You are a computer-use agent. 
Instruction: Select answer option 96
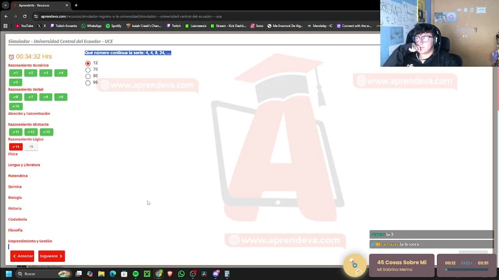88,83
